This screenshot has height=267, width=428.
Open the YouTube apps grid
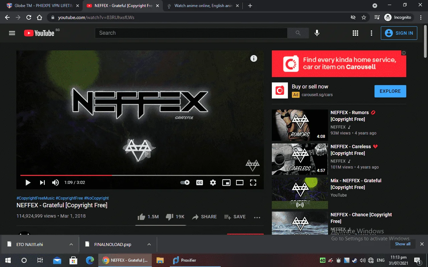click(355, 33)
